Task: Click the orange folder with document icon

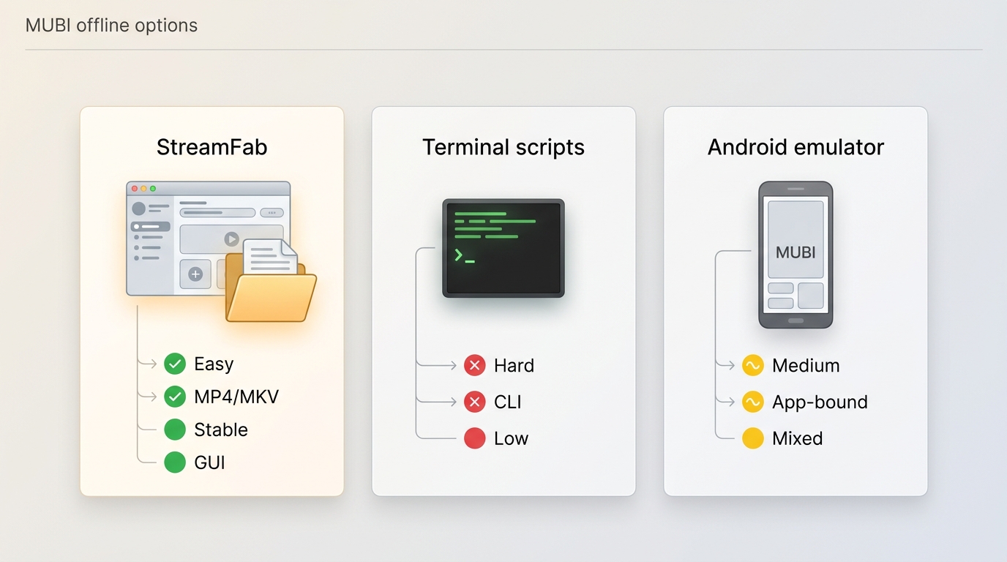Action: (x=271, y=281)
